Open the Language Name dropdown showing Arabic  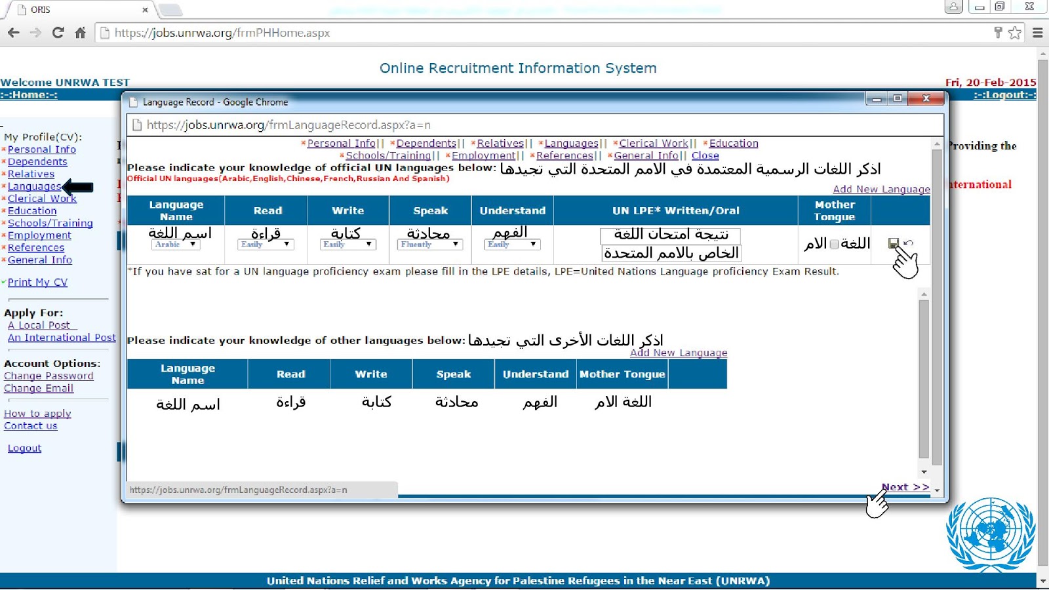pyautogui.click(x=176, y=245)
